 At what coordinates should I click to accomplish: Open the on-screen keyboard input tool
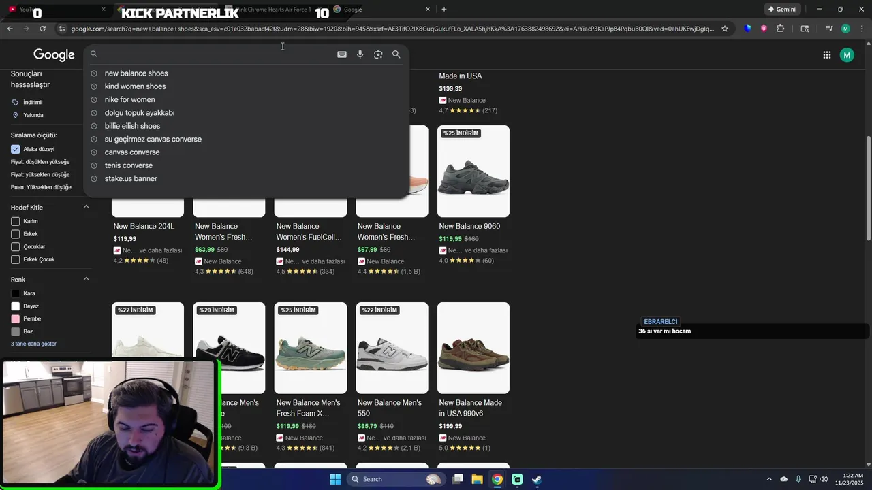(342, 54)
